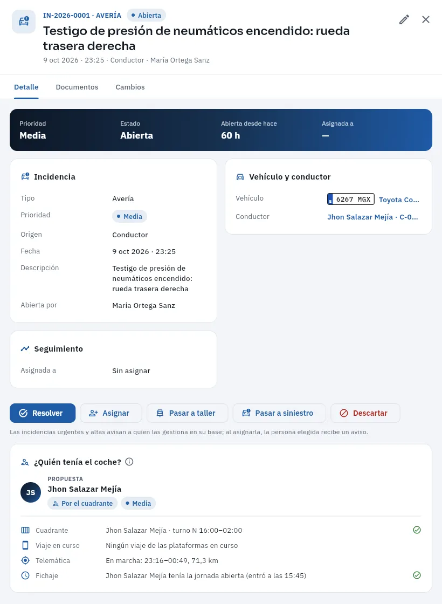Click the Abierta status badge in header
This screenshot has width=442, height=604.
(x=146, y=16)
